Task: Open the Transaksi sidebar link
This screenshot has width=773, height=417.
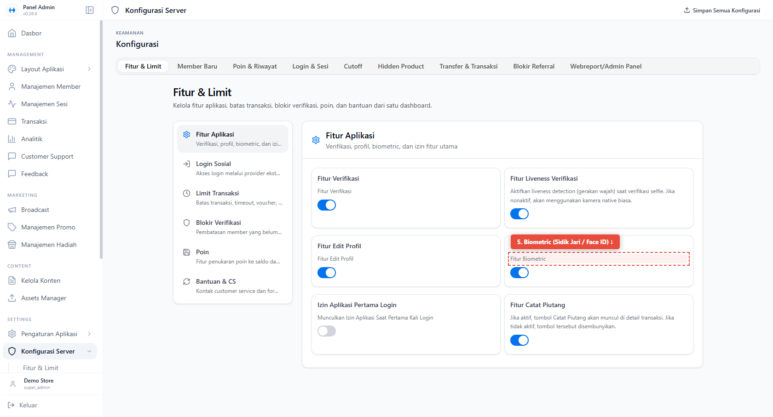Action: [50, 121]
